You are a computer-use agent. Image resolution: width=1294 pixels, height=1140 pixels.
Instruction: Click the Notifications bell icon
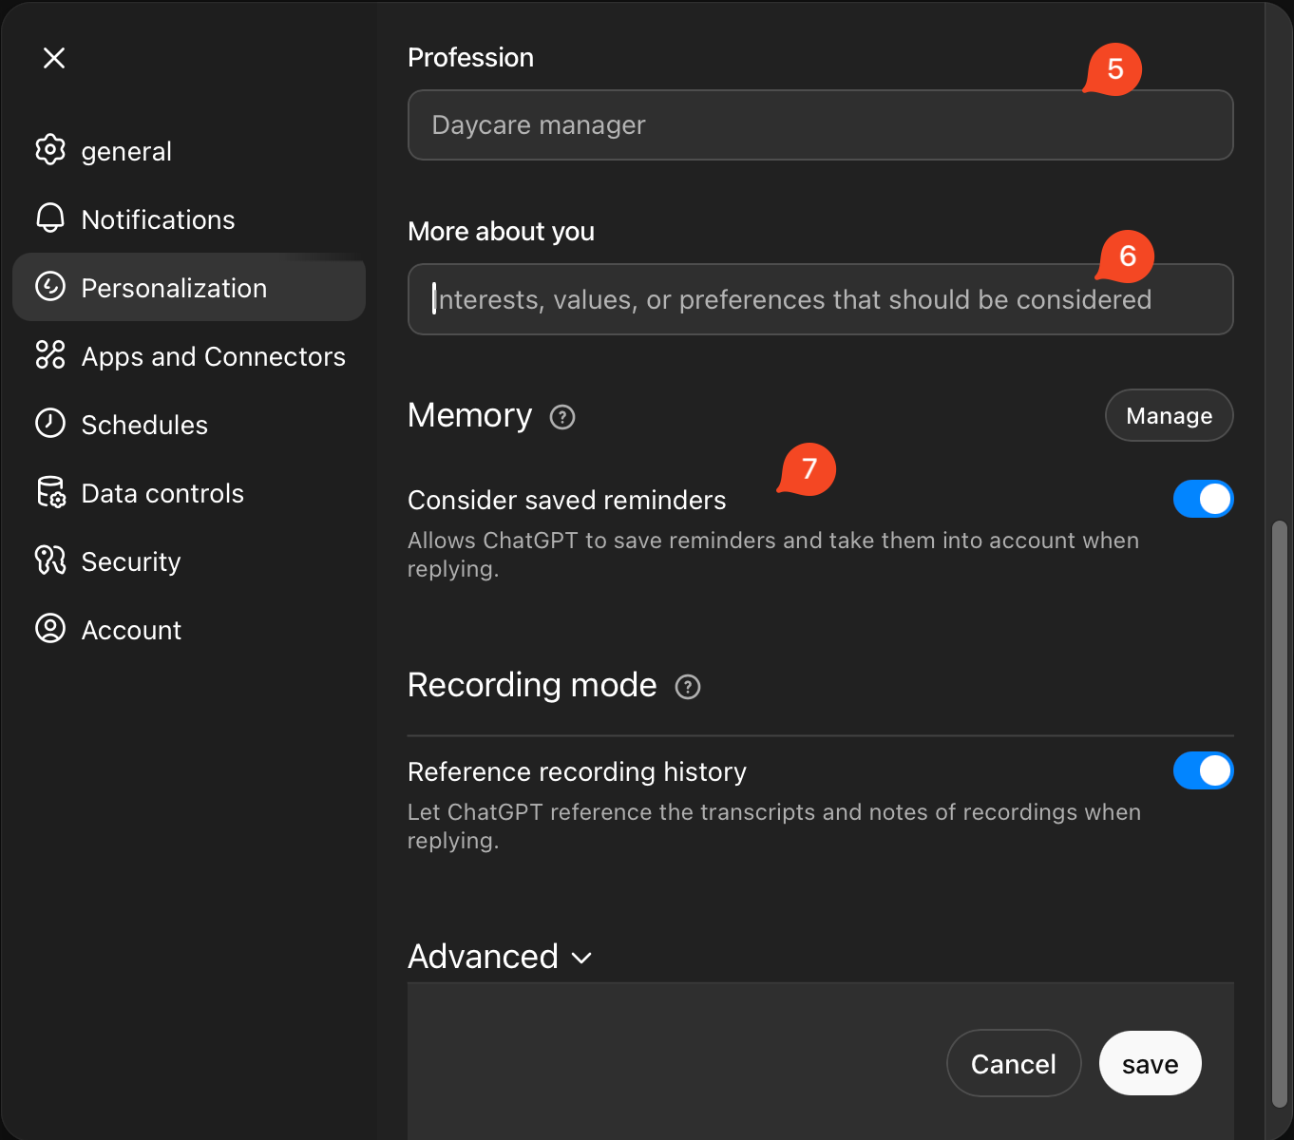pos(50,218)
